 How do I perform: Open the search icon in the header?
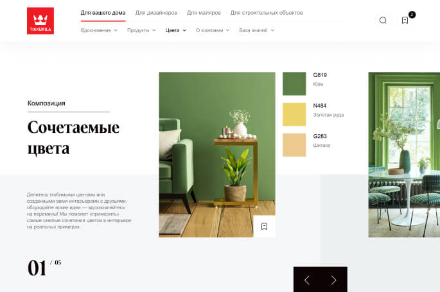tap(383, 20)
